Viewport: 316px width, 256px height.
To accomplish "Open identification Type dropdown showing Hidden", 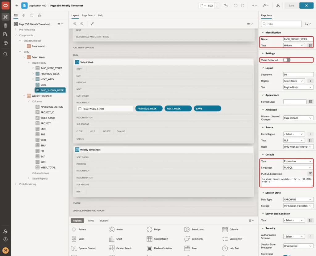I will pos(293,46).
